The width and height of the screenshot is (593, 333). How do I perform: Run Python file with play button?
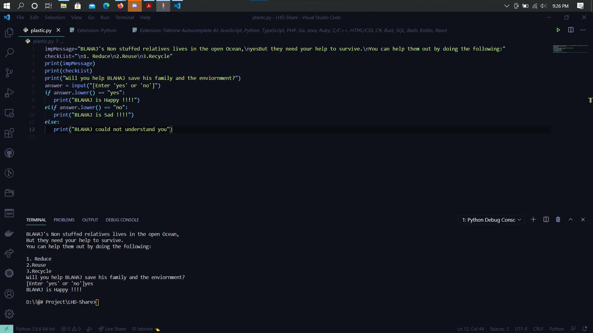[558, 30]
